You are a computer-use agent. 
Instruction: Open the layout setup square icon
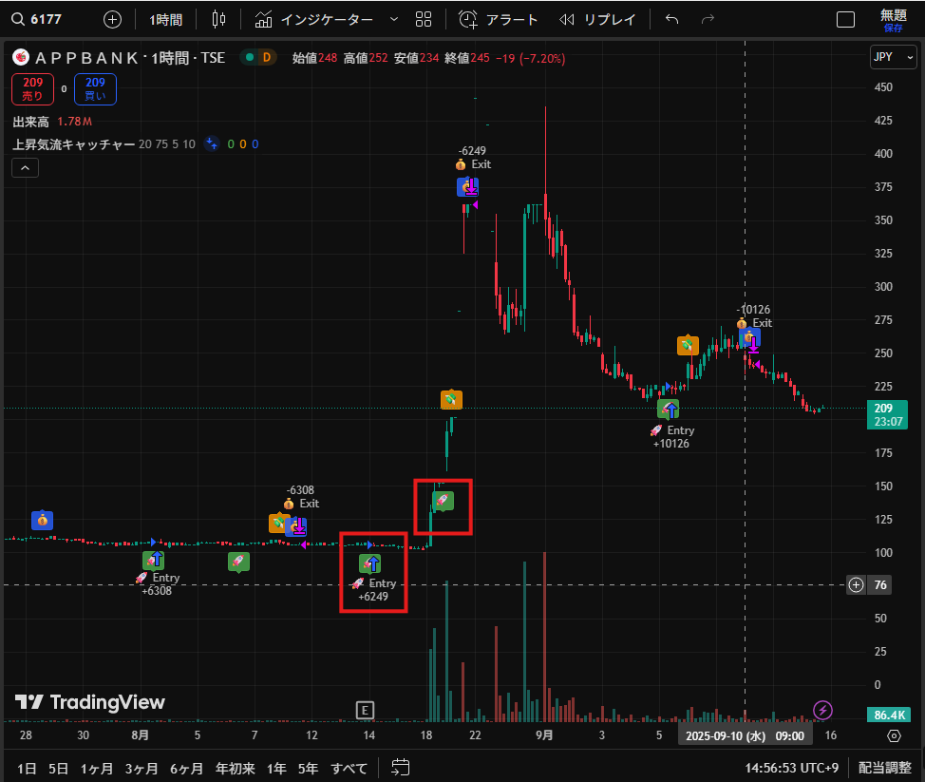[845, 19]
